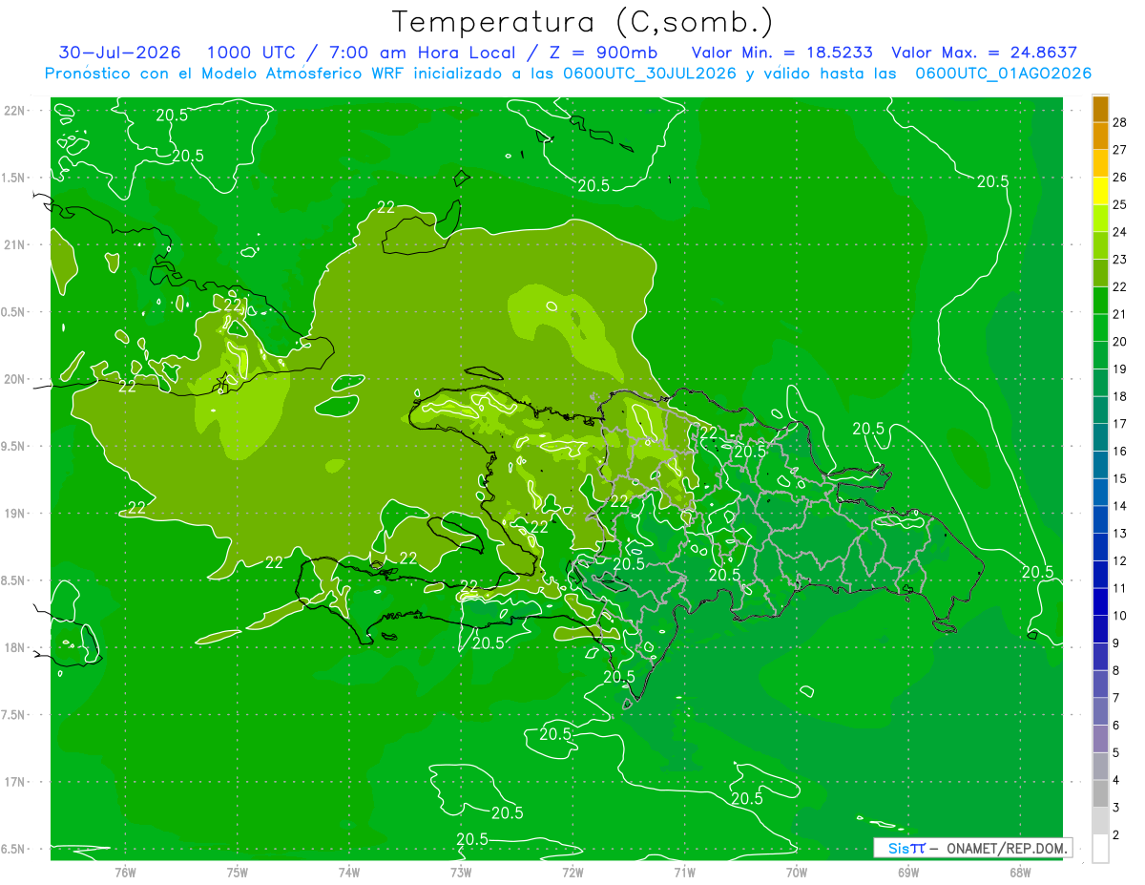Click the '22N' latitude axis label
This screenshot has width=1145, height=885.
[x=14, y=110]
